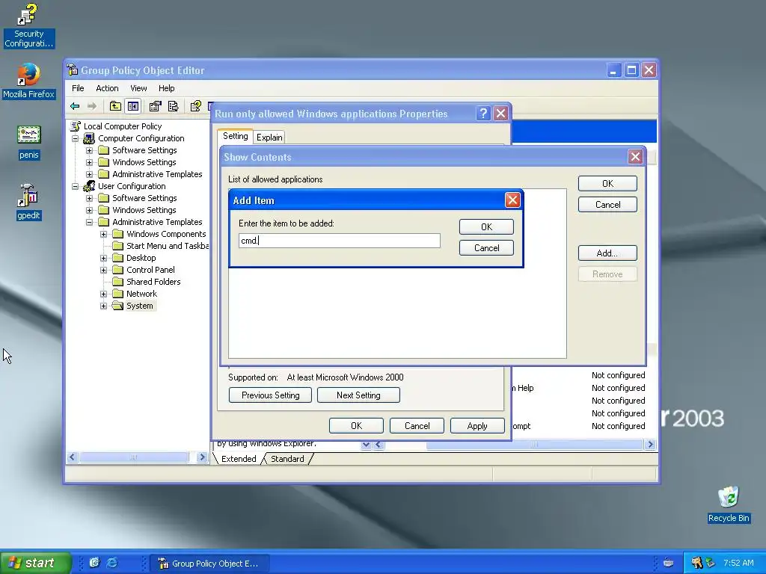Click the Previous Setting button
Viewport: 766px width, 574px height.
pos(270,395)
